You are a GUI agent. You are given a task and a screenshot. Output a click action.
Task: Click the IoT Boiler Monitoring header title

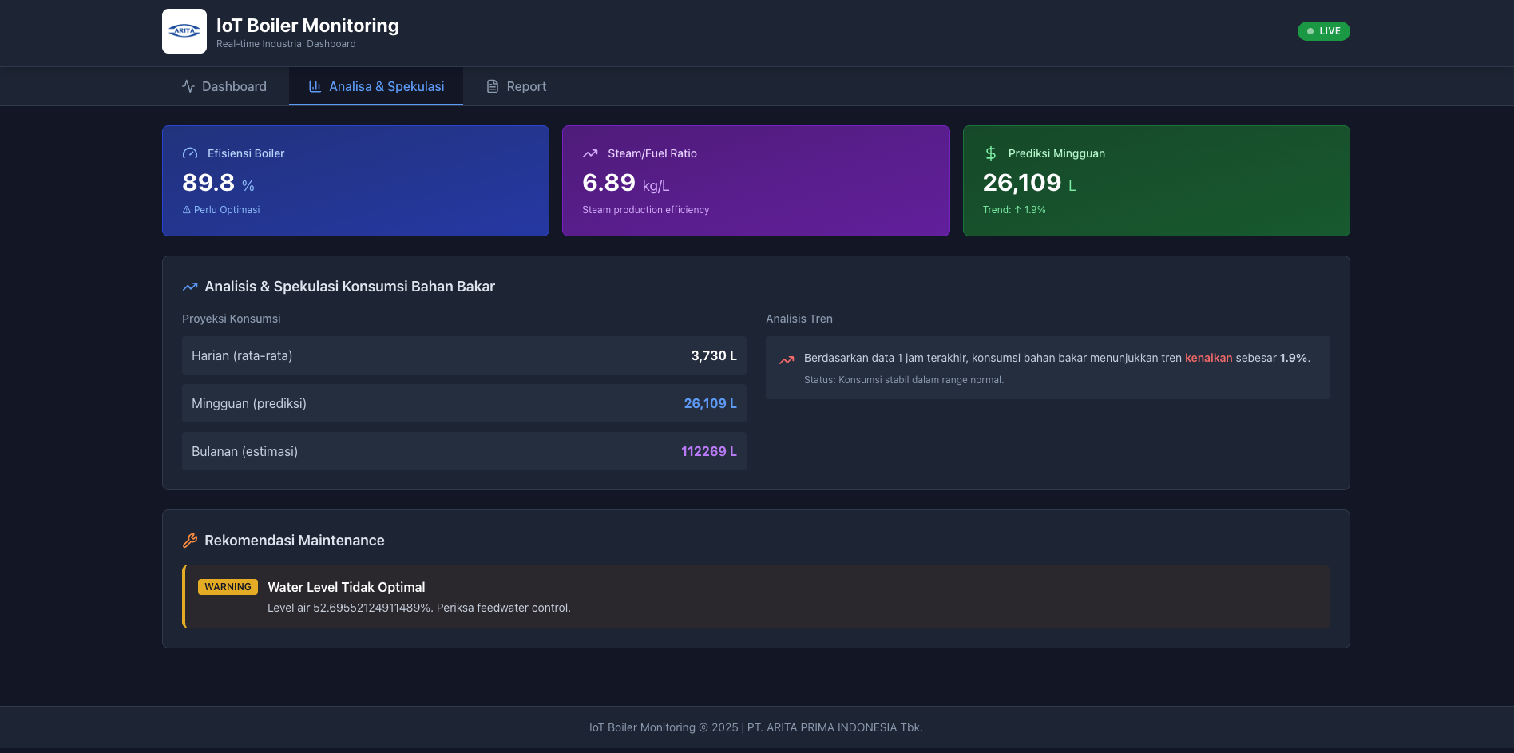pyautogui.click(x=307, y=26)
